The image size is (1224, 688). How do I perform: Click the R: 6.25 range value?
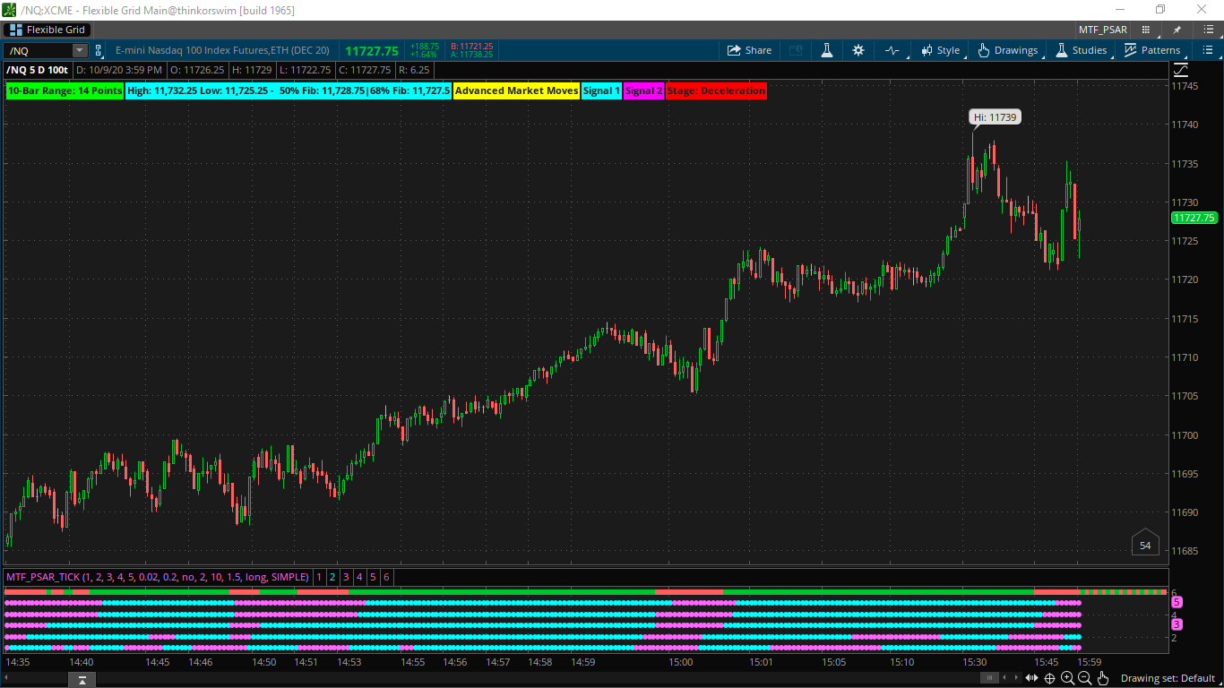[x=414, y=70]
